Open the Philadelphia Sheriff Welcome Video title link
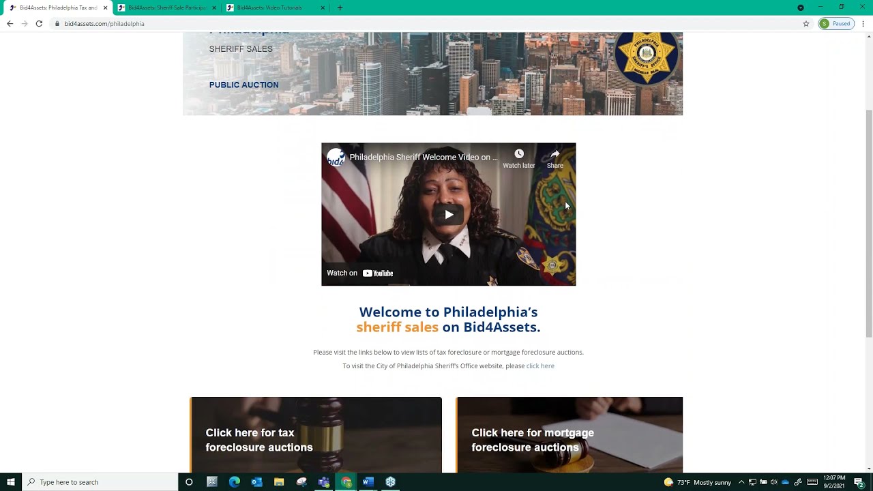This screenshot has width=873, height=491. coord(424,158)
